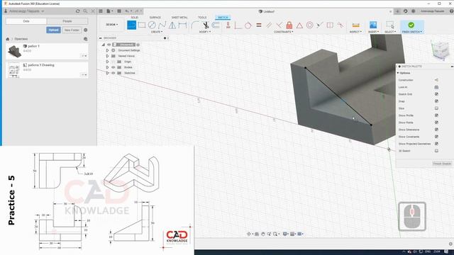Apply the Concentric constraint
454x255 pixels.
point(309,25)
